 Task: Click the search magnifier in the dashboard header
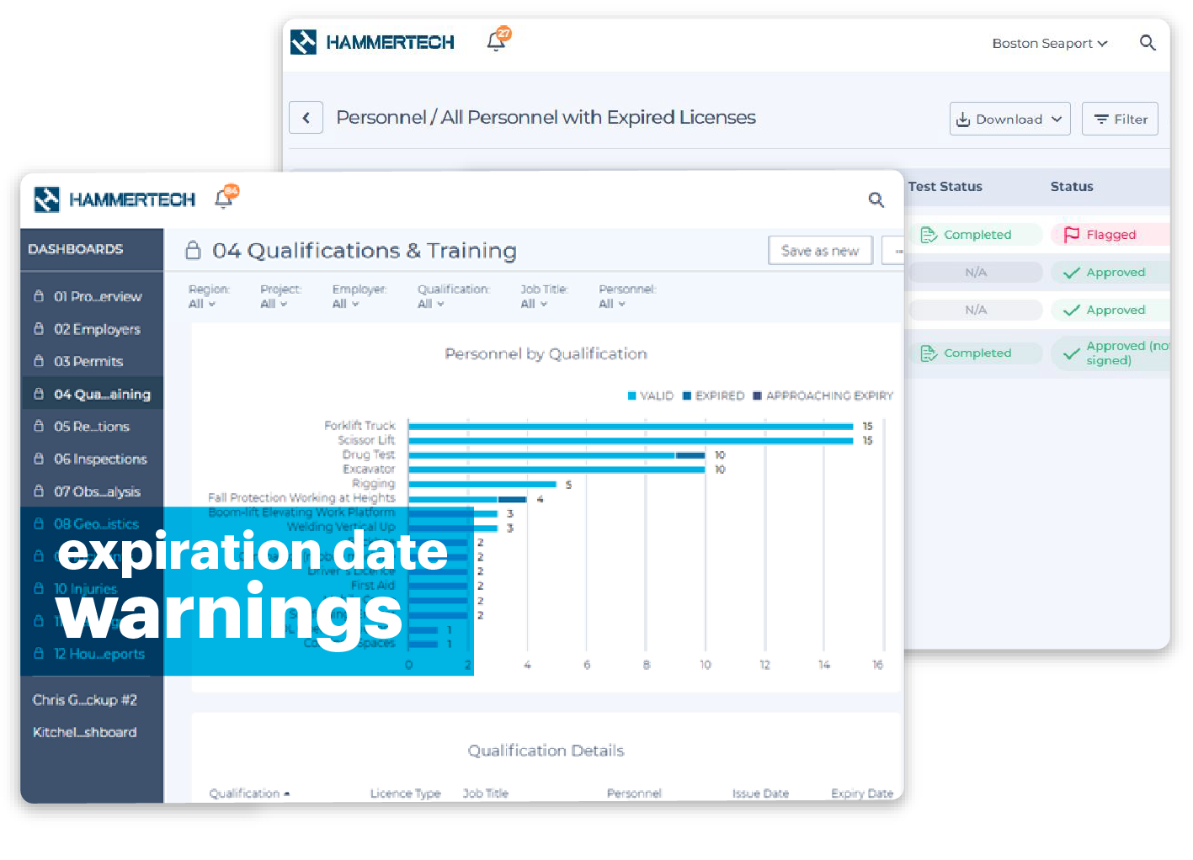point(876,200)
